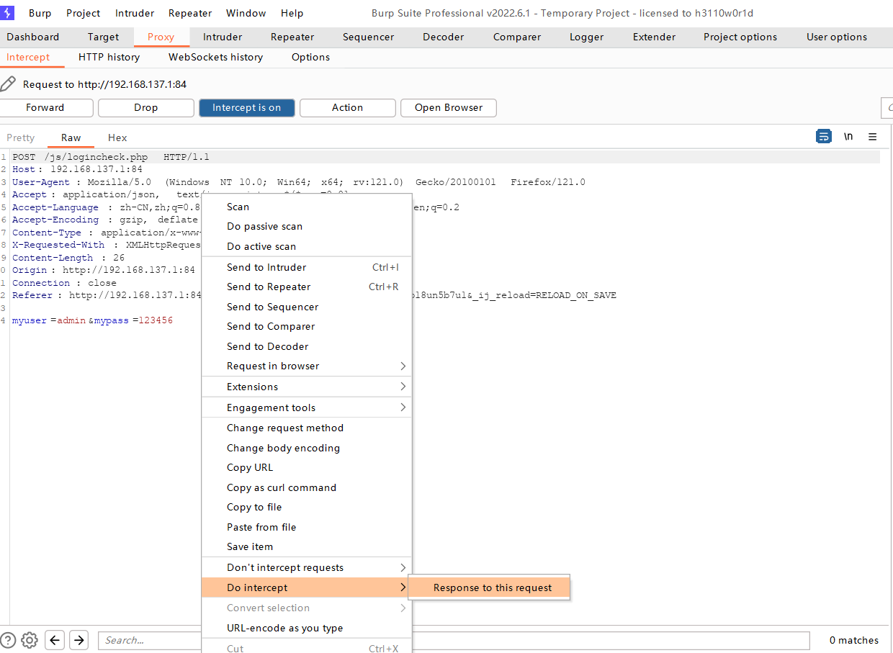Choose Send to Intruder
893x653 pixels.
(307, 267)
